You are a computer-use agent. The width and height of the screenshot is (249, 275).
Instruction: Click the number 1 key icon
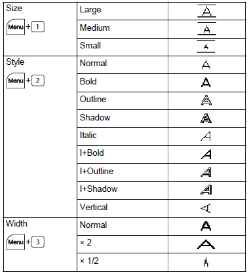[38, 27]
